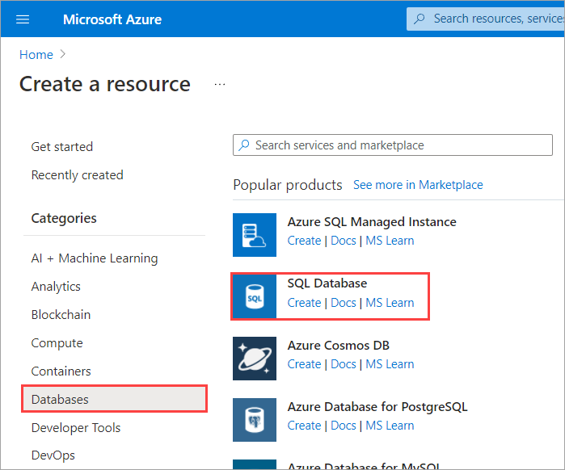
Task: Click Create under Azure Database for PostgreSQL
Action: coord(304,426)
